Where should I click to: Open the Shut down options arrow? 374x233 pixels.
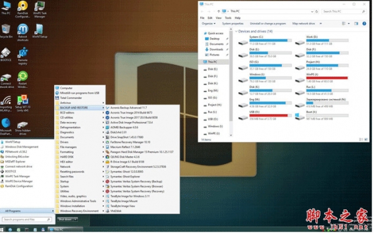point(75,220)
